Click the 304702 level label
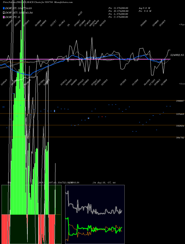This screenshot has height=244, width=185. 180,138
